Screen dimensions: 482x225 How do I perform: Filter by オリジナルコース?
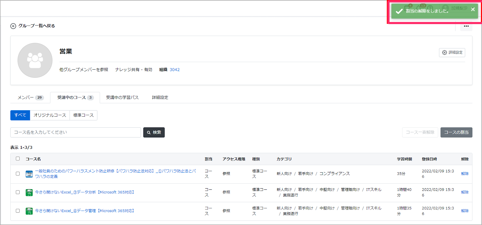50,115
